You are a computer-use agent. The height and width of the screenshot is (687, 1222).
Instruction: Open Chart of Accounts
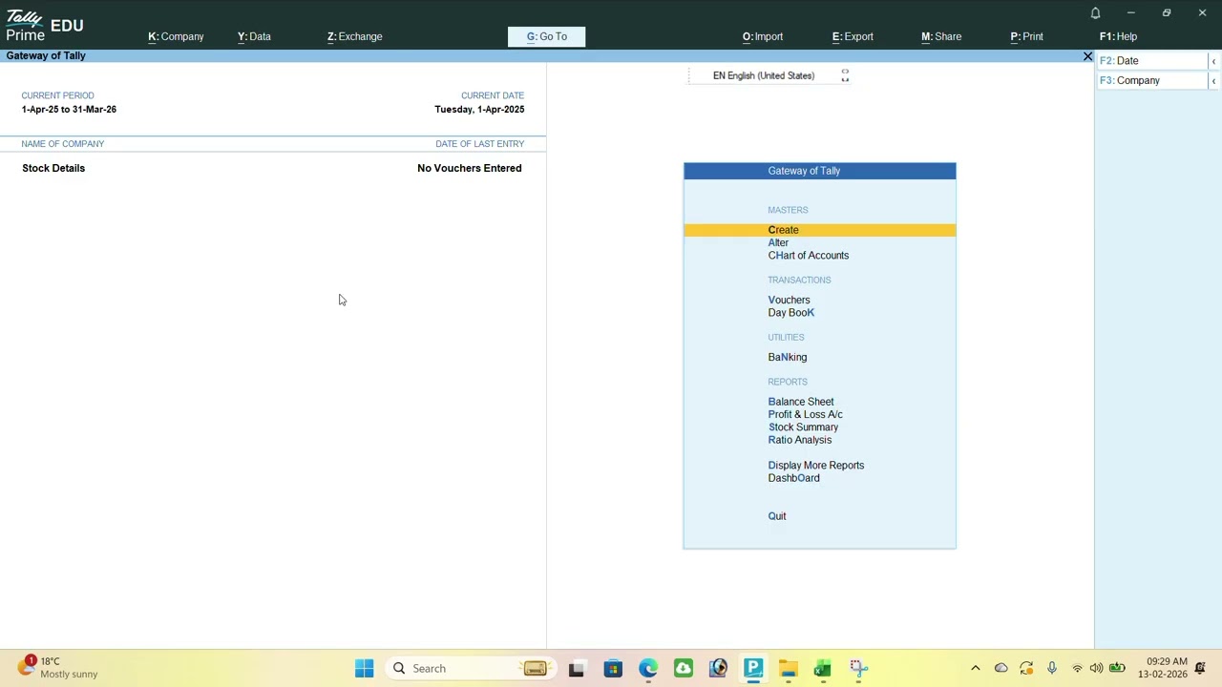coord(808,256)
